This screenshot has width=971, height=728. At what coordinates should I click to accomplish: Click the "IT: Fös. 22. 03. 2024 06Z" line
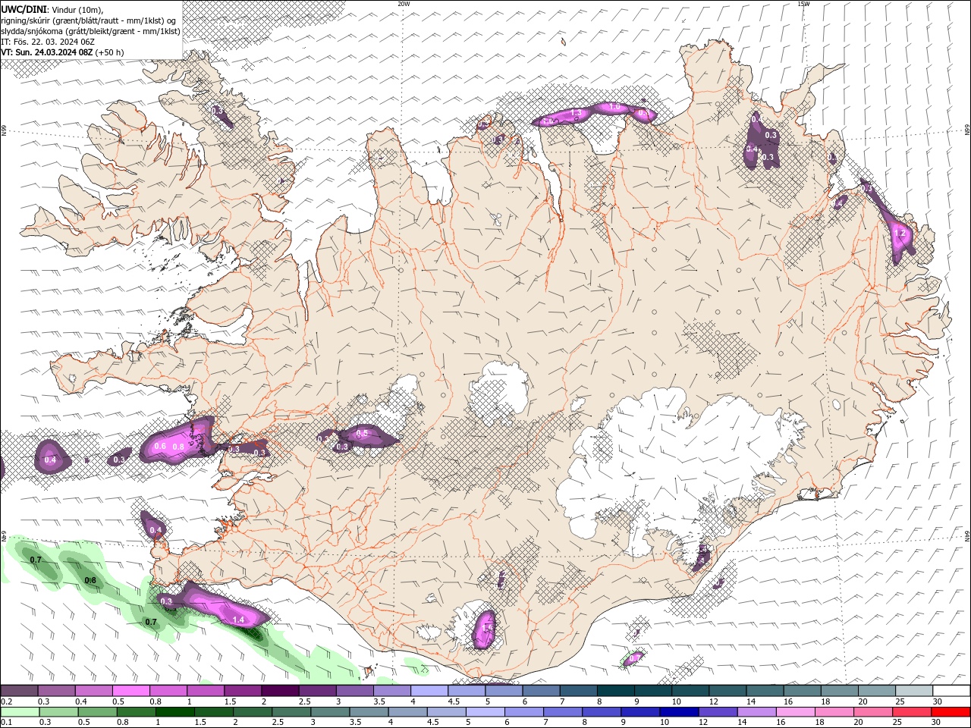[48, 41]
